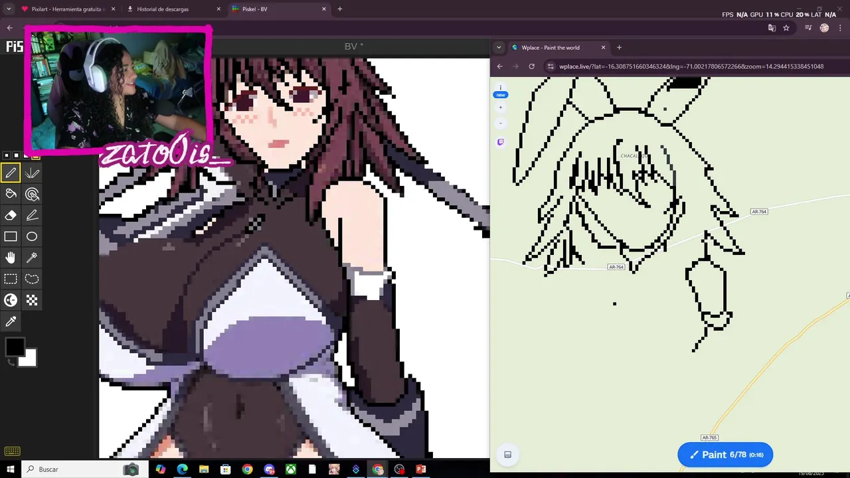Screen dimensions: 850x478
Task: Open Xbox app from the taskbar
Action: click(x=291, y=469)
